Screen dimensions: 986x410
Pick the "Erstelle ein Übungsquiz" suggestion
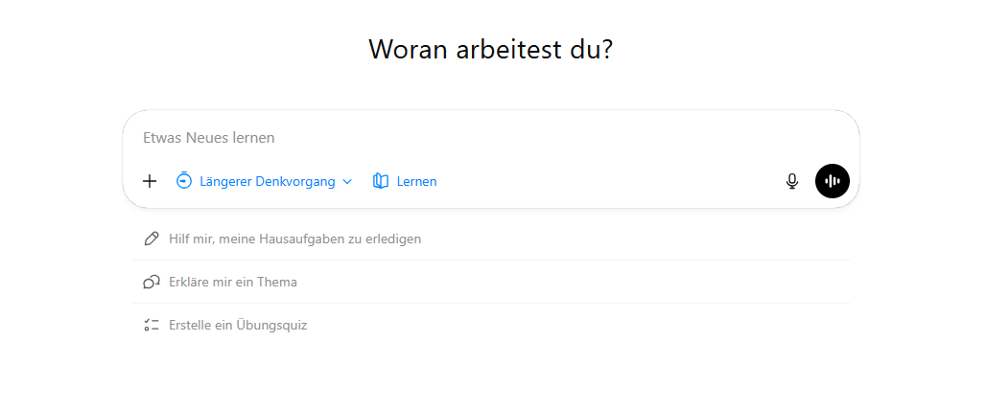click(237, 325)
